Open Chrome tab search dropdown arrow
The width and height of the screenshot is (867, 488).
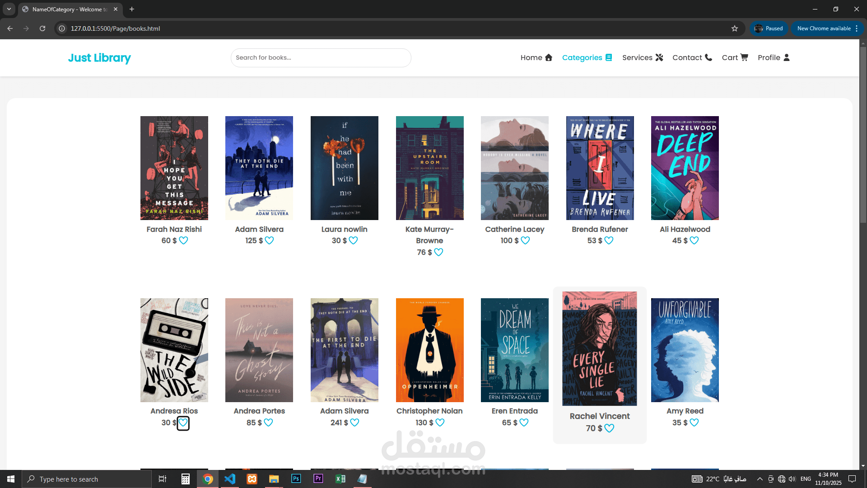pos(9,9)
